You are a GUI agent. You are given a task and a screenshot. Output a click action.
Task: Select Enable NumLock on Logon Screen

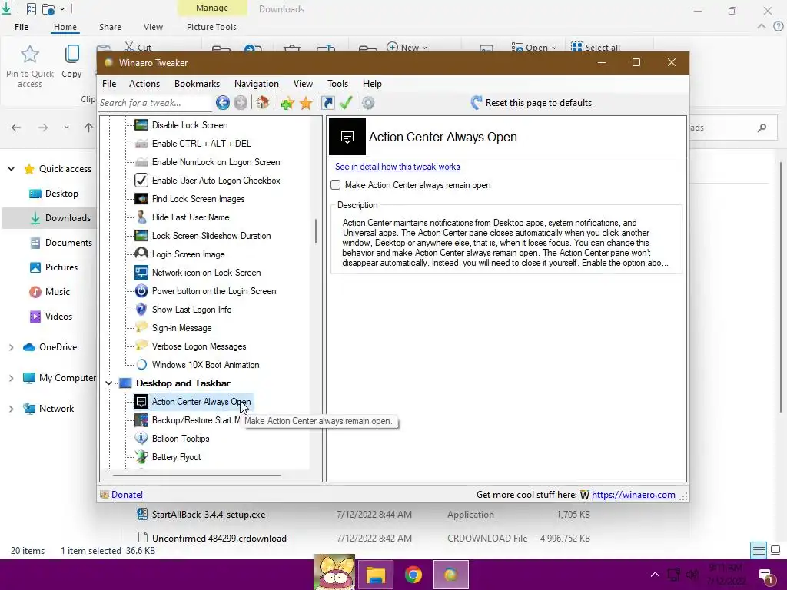(216, 162)
